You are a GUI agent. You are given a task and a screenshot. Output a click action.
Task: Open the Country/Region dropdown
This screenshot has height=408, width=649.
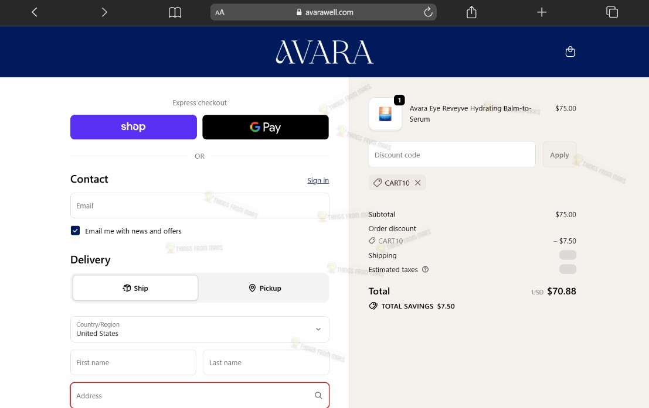(x=199, y=330)
